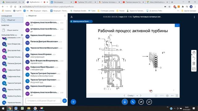Open Word from the taskbar

pos(16,108)
